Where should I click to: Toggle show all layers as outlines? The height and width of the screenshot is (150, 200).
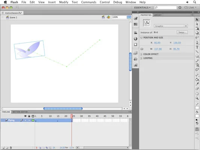coord(33,116)
